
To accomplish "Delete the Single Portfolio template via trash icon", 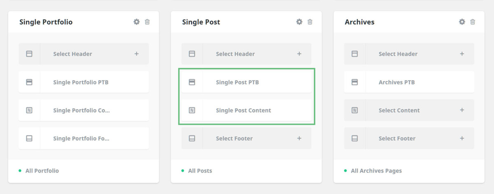I will (147, 22).
